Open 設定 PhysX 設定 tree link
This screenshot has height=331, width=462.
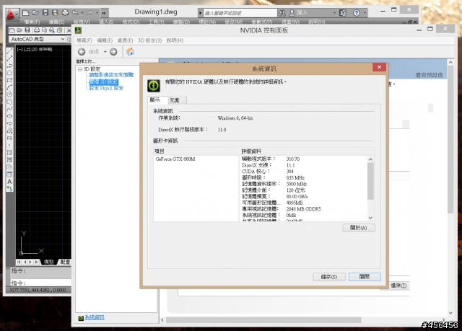pyautogui.click(x=106, y=88)
